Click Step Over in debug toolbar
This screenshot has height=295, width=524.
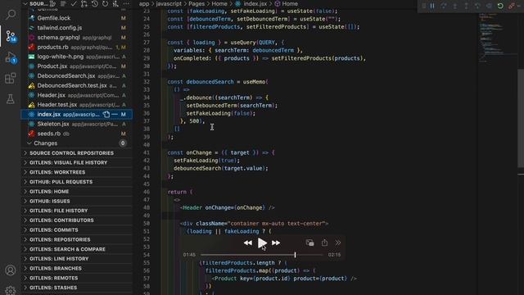point(444,6)
